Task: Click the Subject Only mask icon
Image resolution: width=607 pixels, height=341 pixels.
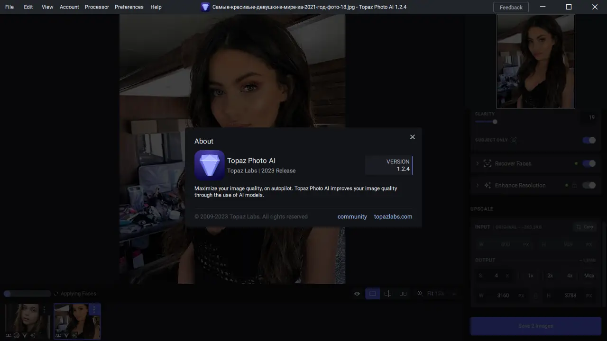Action: (514, 140)
